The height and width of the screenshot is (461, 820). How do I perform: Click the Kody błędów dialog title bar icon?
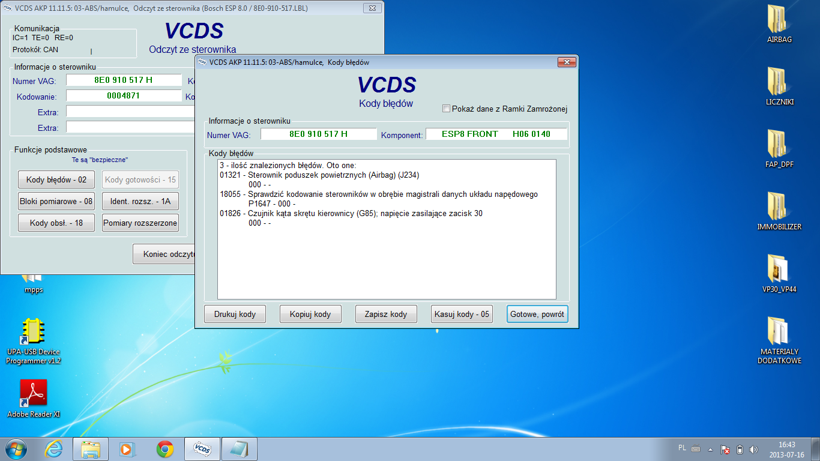[202, 62]
